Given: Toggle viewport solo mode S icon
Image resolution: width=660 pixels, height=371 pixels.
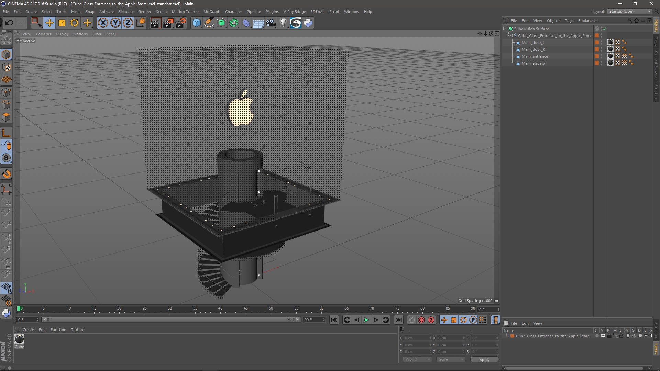Looking at the screenshot, I should tap(6, 158).
